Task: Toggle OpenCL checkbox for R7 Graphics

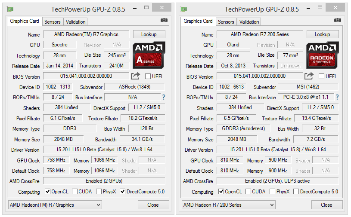Action: pyautogui.click(x=47, y=192)
